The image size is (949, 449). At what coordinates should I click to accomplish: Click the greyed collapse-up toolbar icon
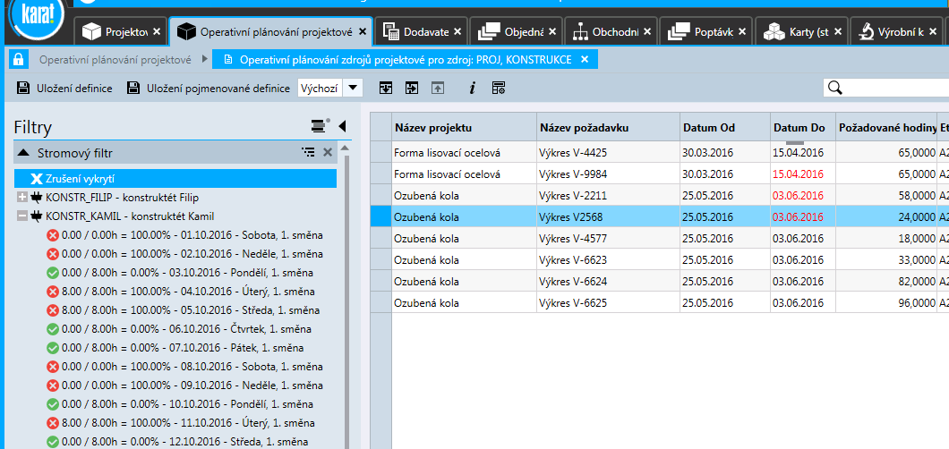[438, 89]
